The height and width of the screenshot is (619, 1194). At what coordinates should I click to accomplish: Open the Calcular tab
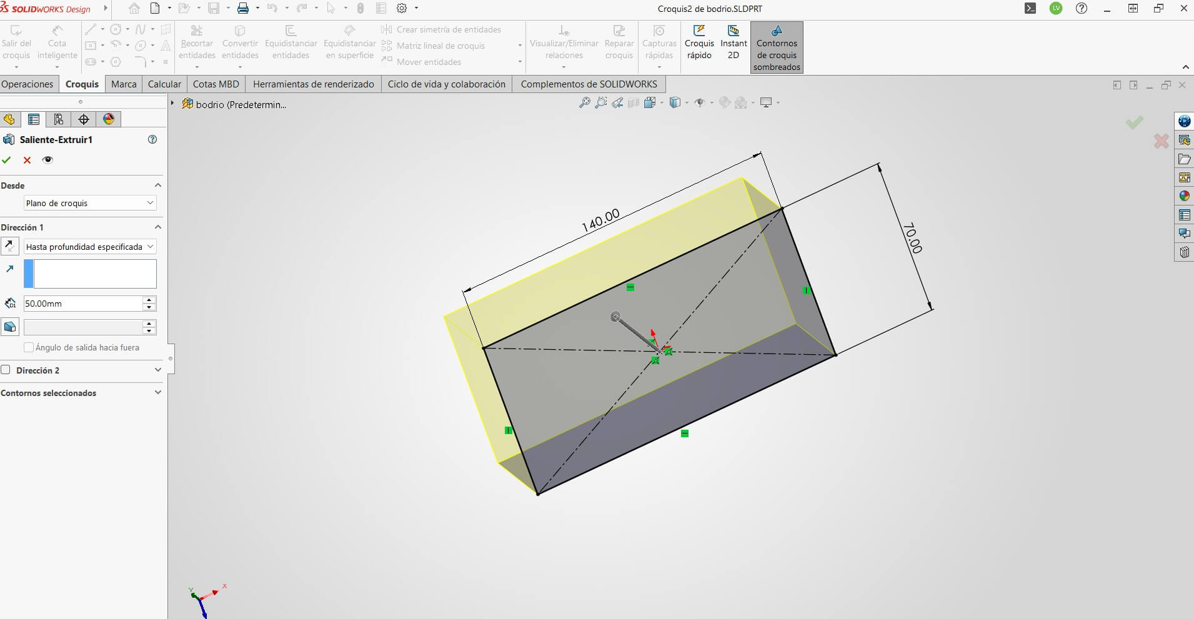tap(164, 84)
